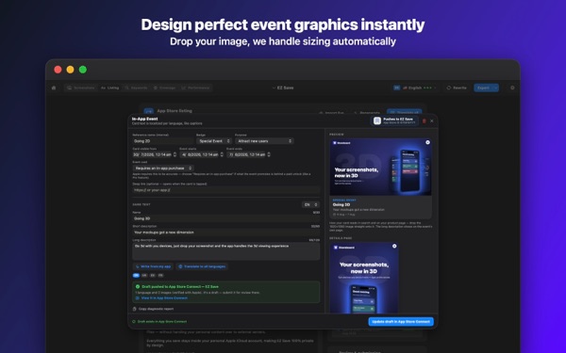The width and height of the screenshot is (566, 353).
Task: Open the Purpose dropdown showing Attract new users
Action: pyautogui.click(x=264, y=141)
